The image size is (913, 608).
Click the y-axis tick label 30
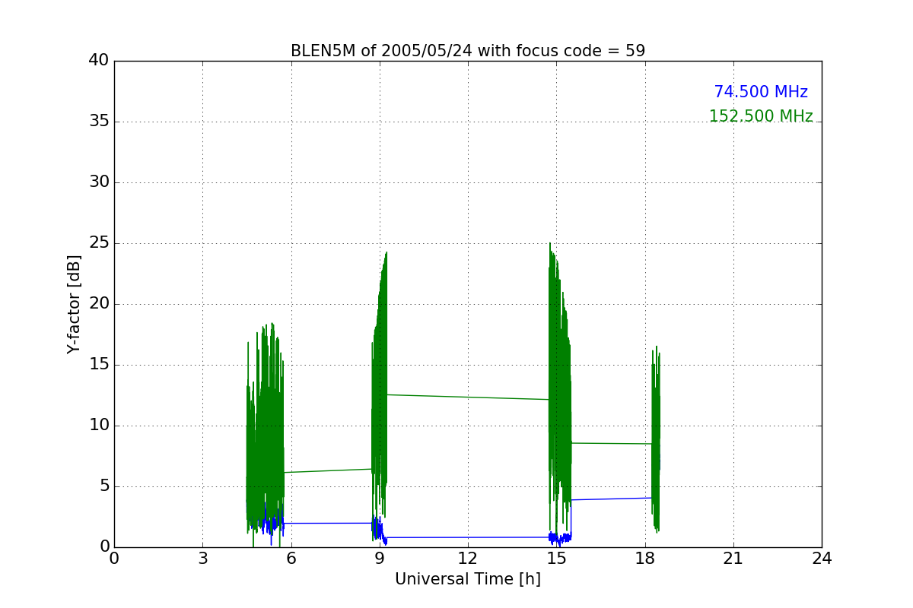(x=99, y=182)
